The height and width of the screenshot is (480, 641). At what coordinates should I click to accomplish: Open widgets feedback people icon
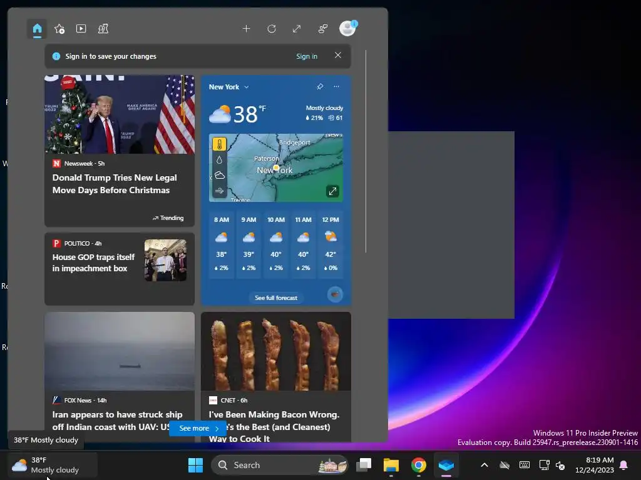pos(323,29)
